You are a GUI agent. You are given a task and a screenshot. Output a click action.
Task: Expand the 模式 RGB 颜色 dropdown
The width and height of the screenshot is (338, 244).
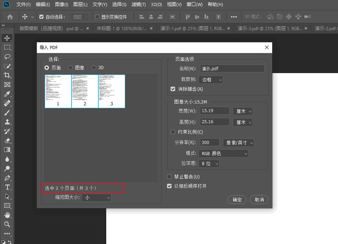tap(223, 153)
